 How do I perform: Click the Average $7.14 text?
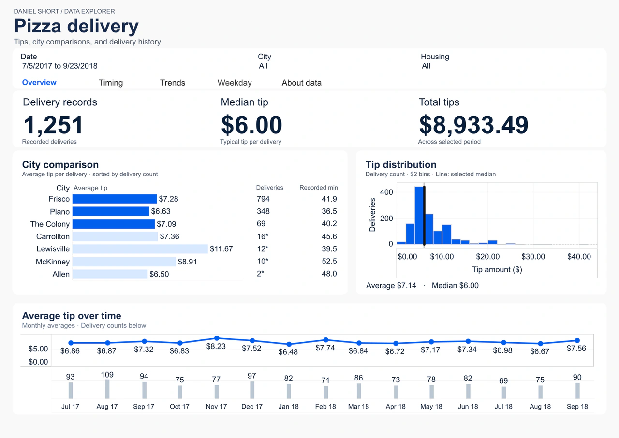pos(391,285)
